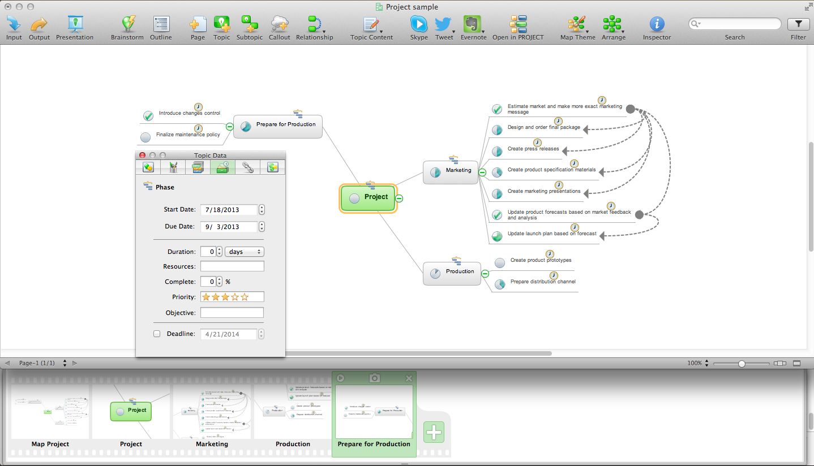Start the Presentation mode

pyautogui.click(x=75, y=24)
